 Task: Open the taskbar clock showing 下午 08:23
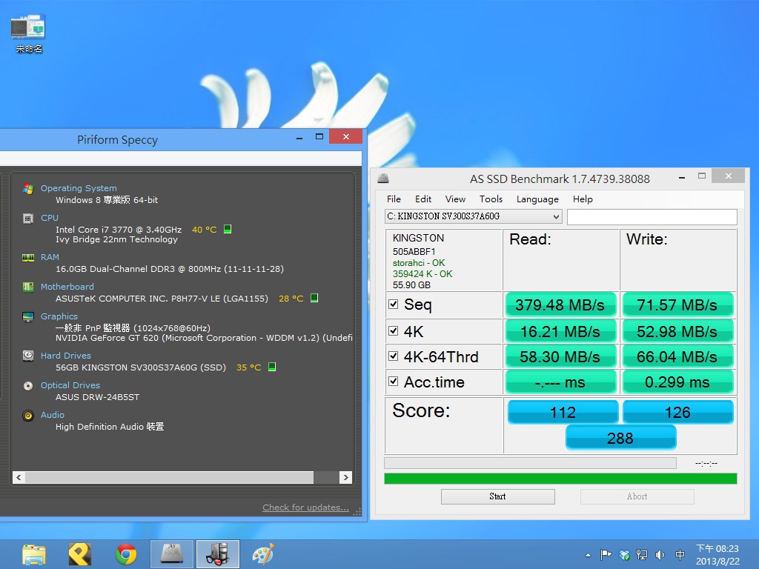(717, 554)
